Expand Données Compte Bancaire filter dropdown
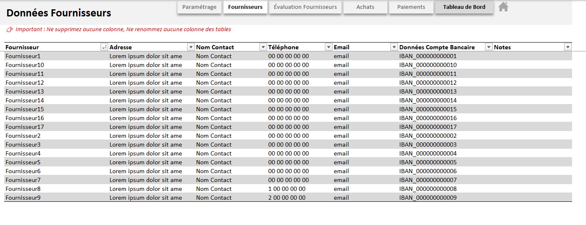This screenshot has height=225, width=586. [489, 47]
